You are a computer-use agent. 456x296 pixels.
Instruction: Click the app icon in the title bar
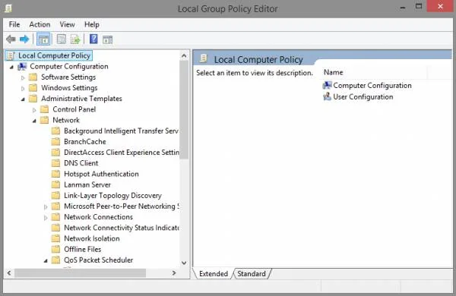pos(8,8)
